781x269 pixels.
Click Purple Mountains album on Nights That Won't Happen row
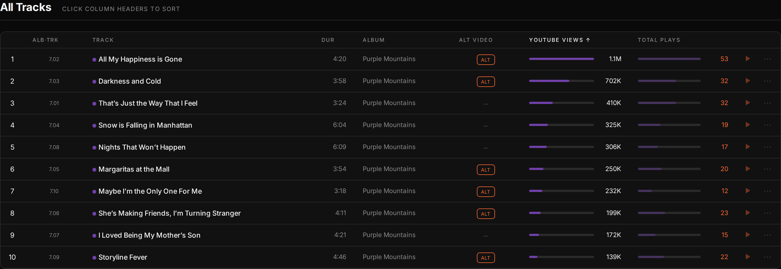389,147
